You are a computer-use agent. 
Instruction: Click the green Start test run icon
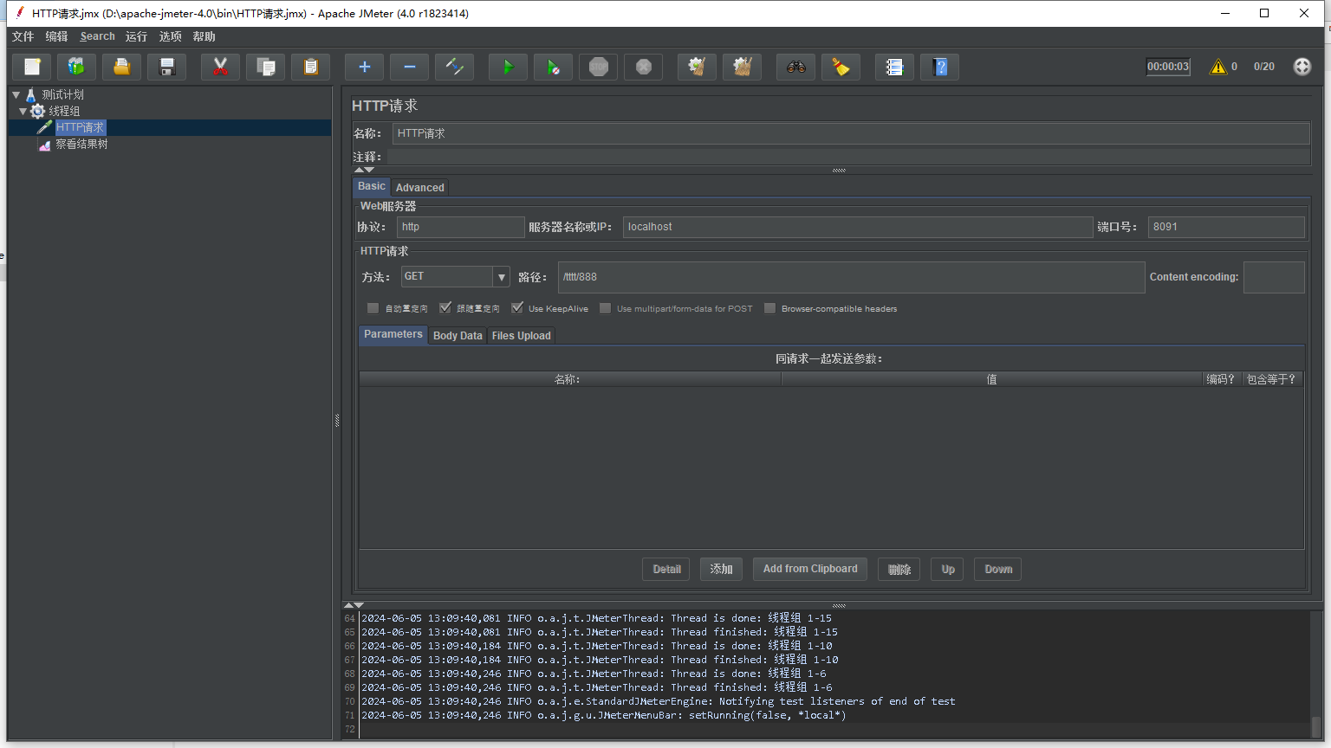click(x=508, y=67)
